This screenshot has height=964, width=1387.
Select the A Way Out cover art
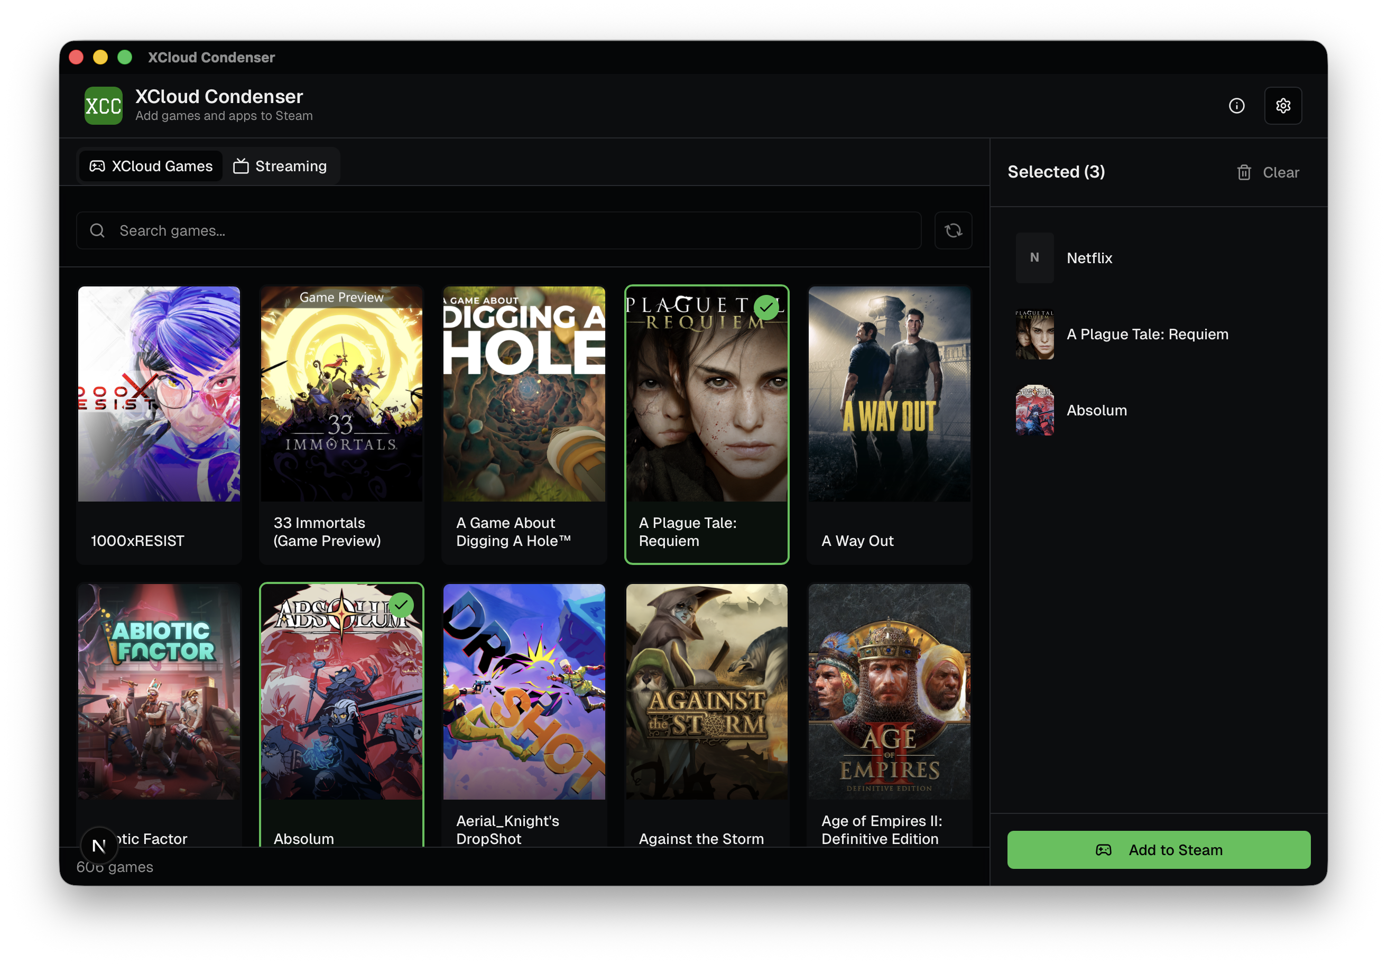click(x=889, y=394)
